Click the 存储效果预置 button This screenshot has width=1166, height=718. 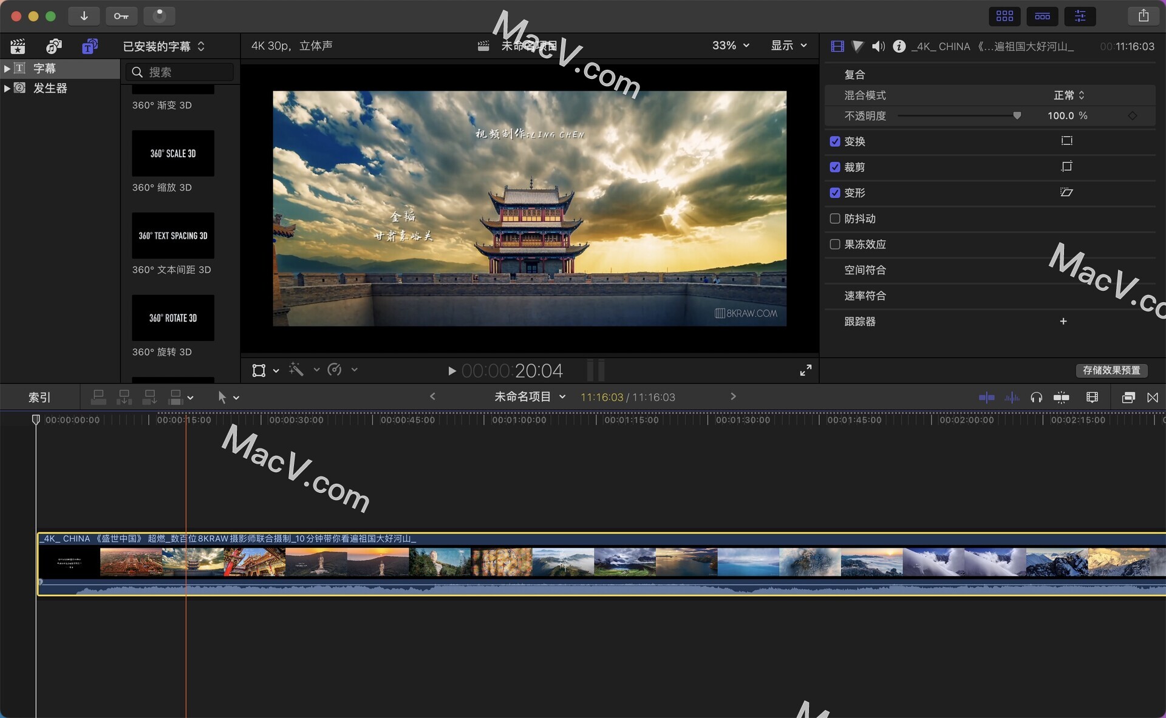1111,370
